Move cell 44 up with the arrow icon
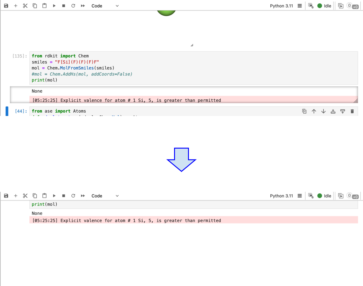363x286 pixels. (314, 111)
